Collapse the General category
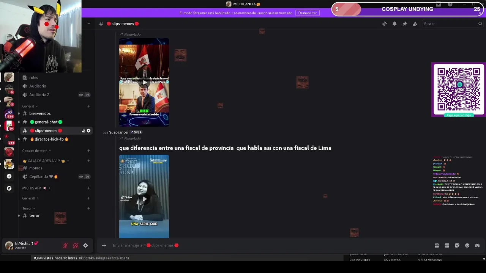This screenshot has width=486, height=273. pyautogui.click(x=30, y=106)
